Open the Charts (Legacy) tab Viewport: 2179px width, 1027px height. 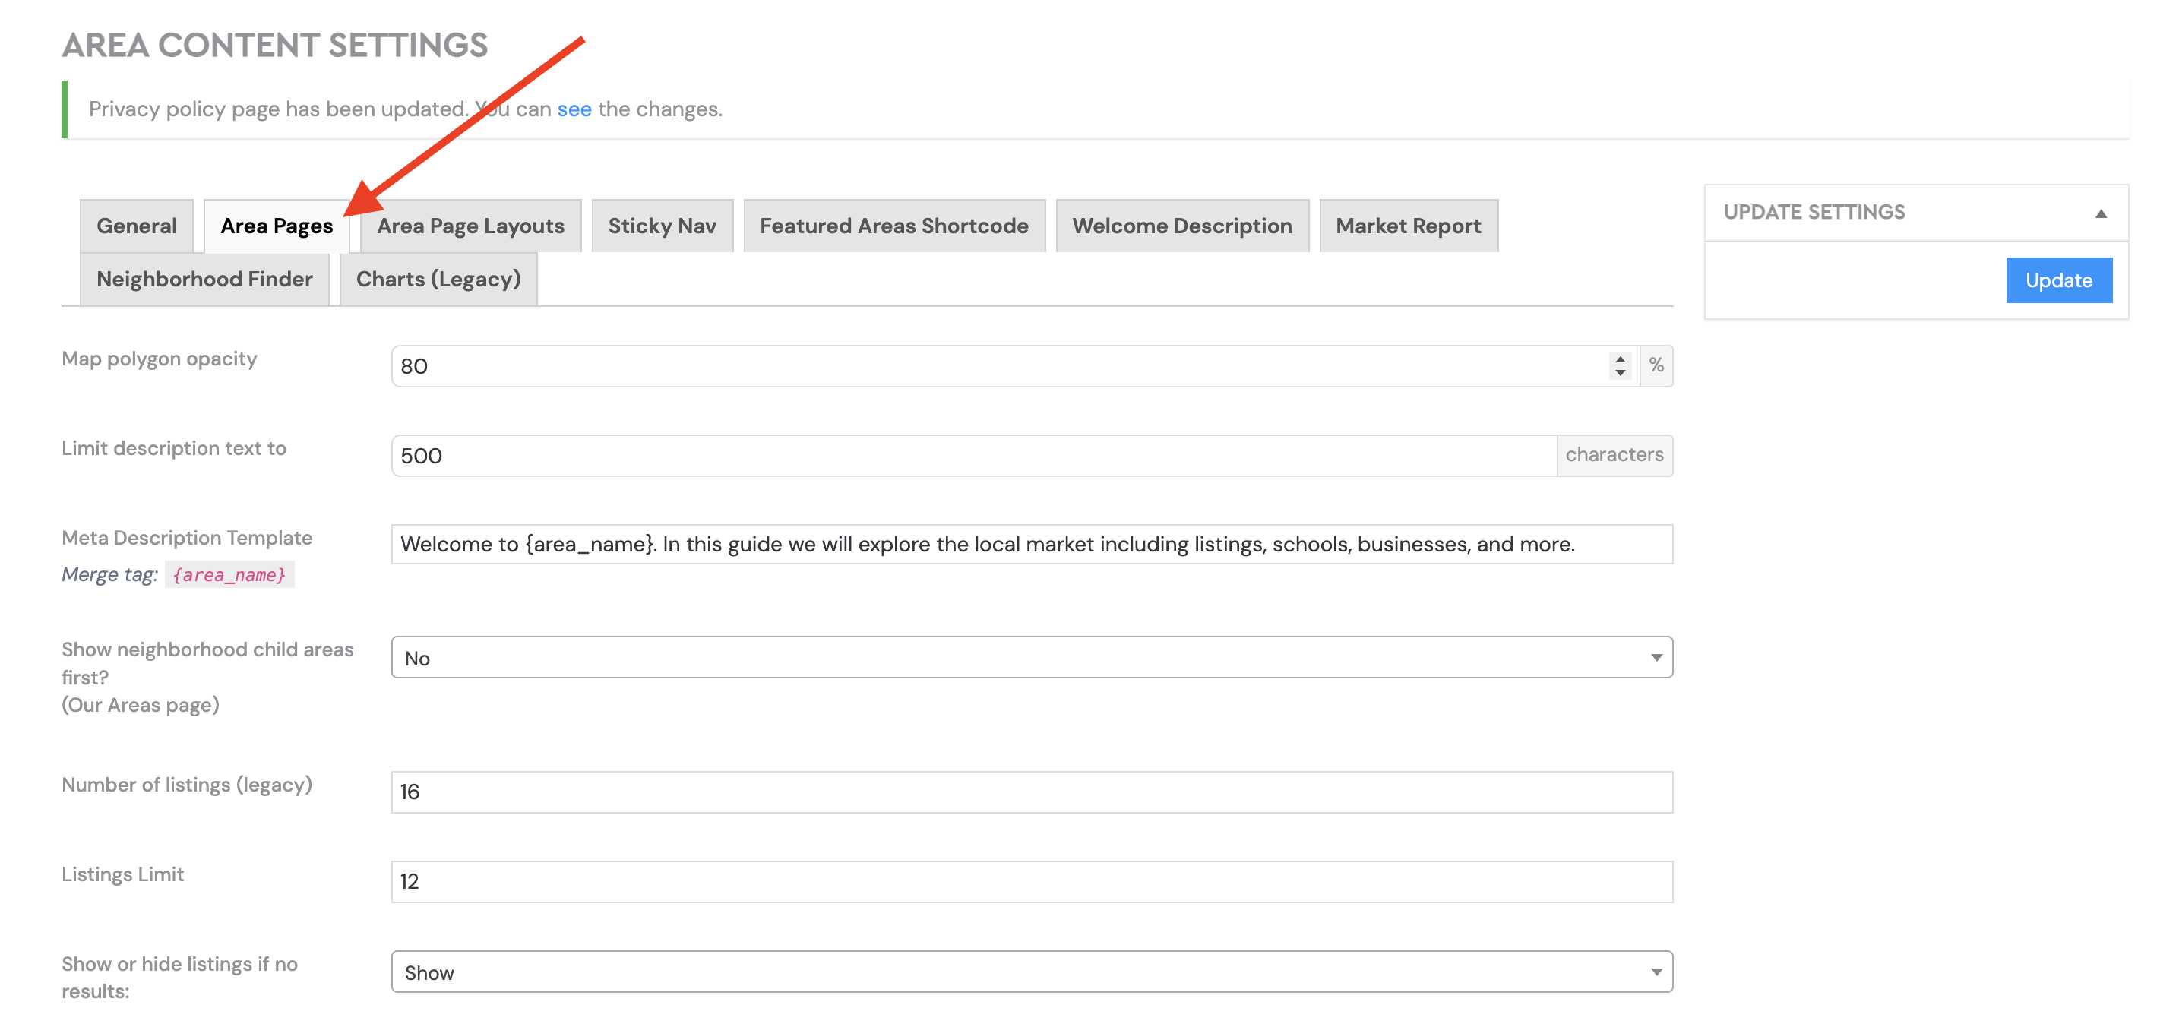pos(438,280)
